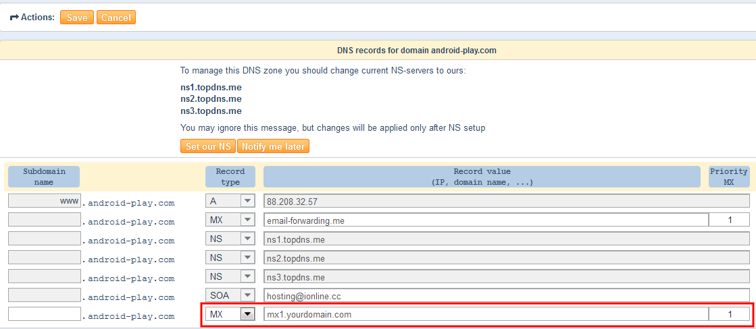Open record type dropdown for www row
756x329 pixels.
pyautogui.click(x=230, y=201)
